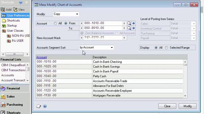
Task: Select row 000-1040-00 Petty Cash
Action: tap(109, 76)
